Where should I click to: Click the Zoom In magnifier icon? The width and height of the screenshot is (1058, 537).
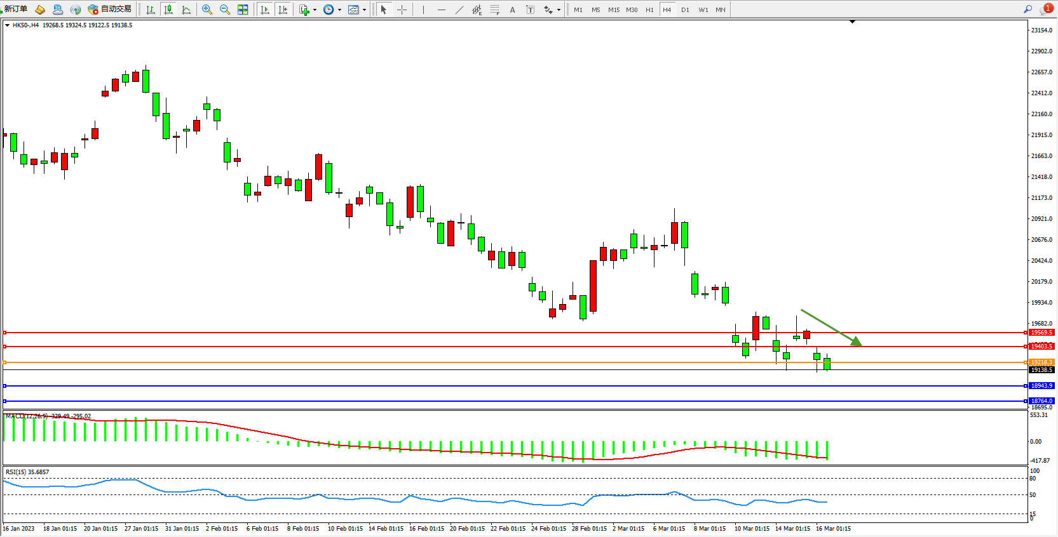coord(207,10)
